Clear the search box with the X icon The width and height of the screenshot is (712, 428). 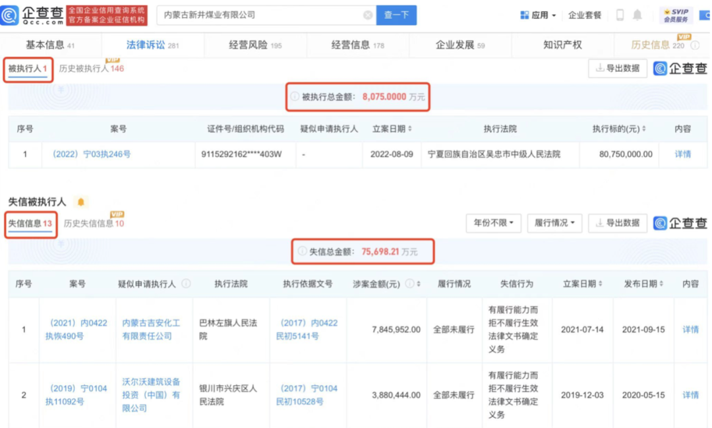pos(368,15)
